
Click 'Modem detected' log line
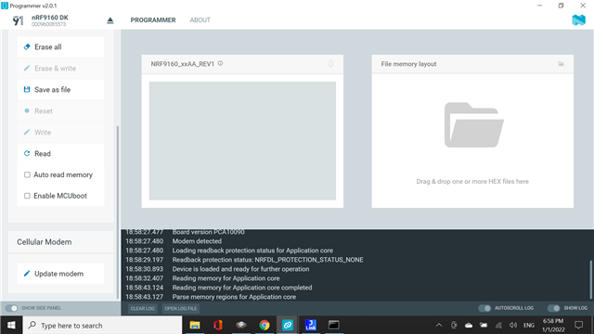coord(197,241)
